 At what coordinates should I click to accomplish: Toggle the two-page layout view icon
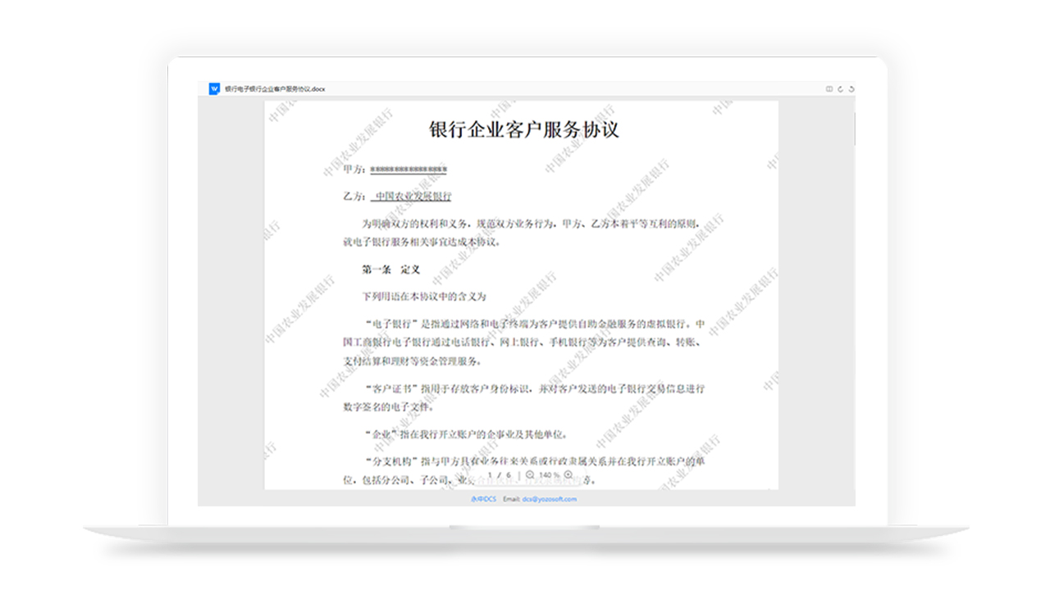tap(829, 88)
